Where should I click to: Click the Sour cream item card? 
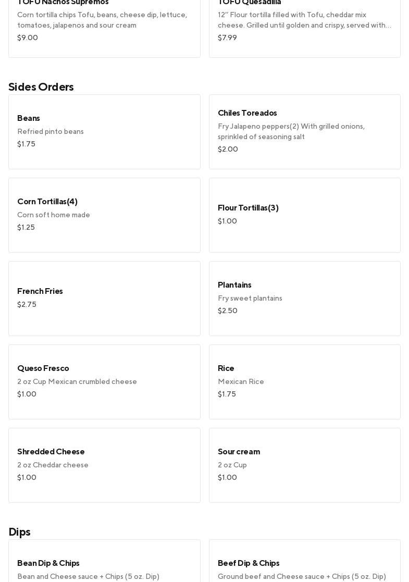pyautogui.click(x=304, y=465)
